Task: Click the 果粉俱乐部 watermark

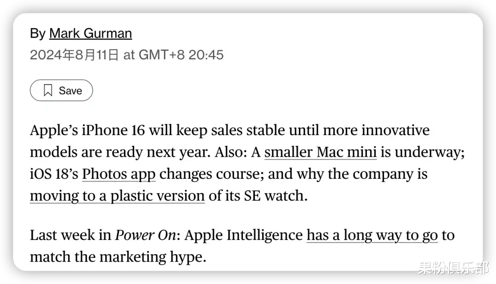Action: pyautogui.click(x=453, y=268)
